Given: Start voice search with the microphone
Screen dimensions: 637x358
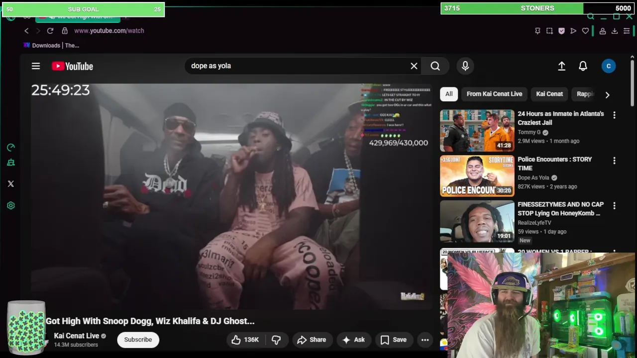Looking at the screenshot, I should (x=465, y=66).
